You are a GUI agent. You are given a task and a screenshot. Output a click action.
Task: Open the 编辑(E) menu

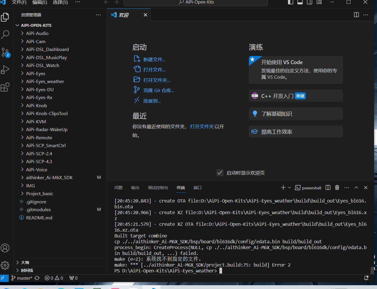40,2
